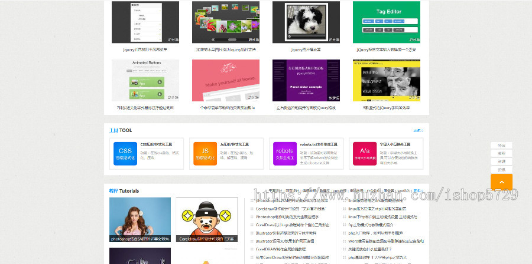Image resolution: width=532 pixels, height=264 pixels.
Task: Open the accordion tree menu thumbnail
Action: (x=145, y=22)
